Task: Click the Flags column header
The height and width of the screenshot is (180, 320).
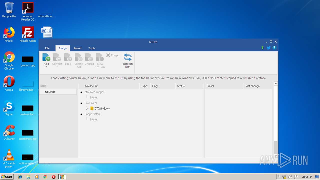Action: pos(163,86)
